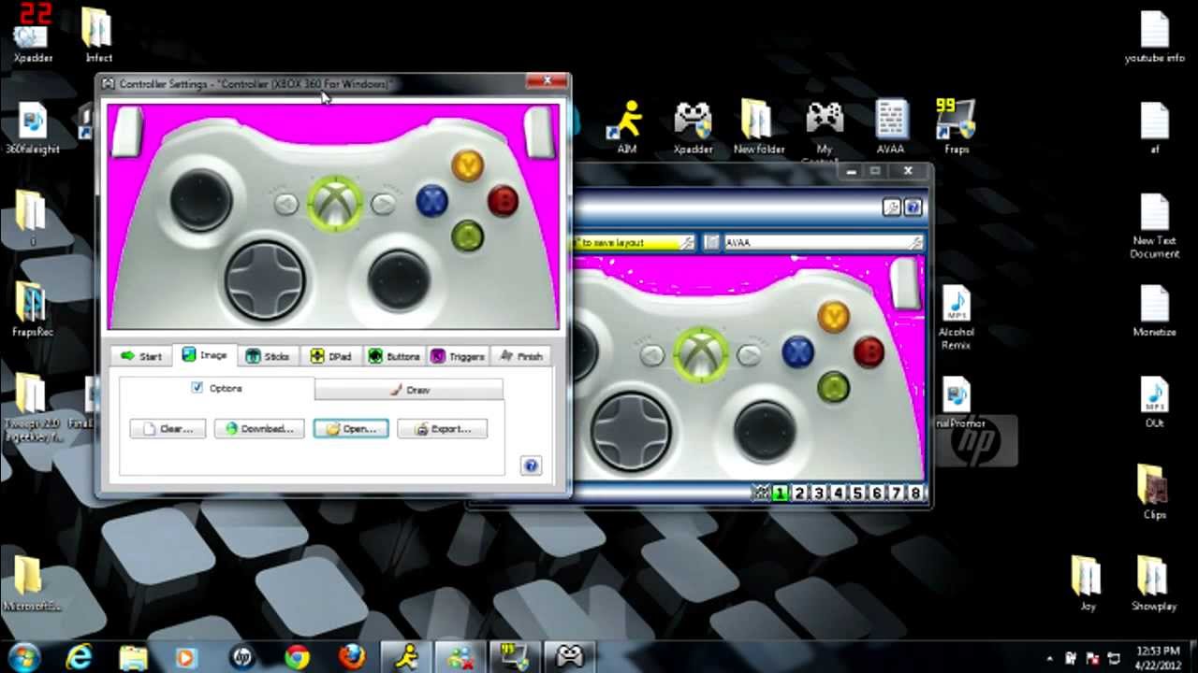This screenshot has width=1198, height=673.
Task: Select the Image tab
Action: [x=204, y=355]
